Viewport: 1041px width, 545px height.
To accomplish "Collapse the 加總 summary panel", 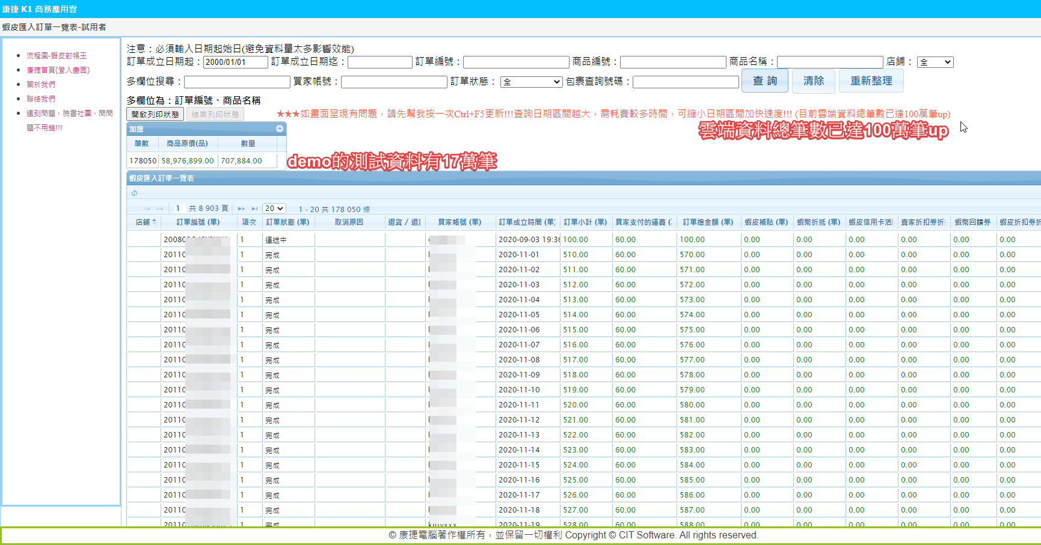I will [x=280, y=129].
